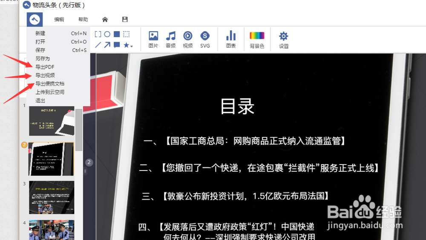Select the dashed rectangle frame tool
This screenshot has width=426, height=240.
point(127,34)
